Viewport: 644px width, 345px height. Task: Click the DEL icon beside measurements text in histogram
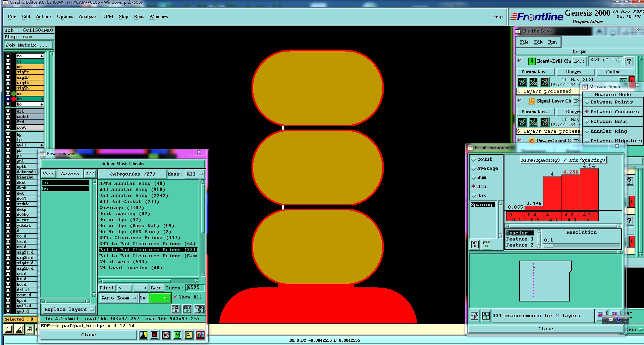coord(474,316)
